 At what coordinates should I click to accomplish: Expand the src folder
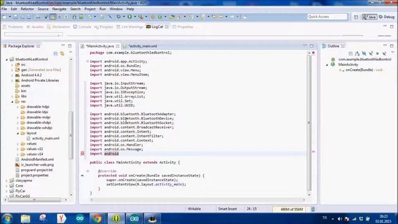coord(12,65)
